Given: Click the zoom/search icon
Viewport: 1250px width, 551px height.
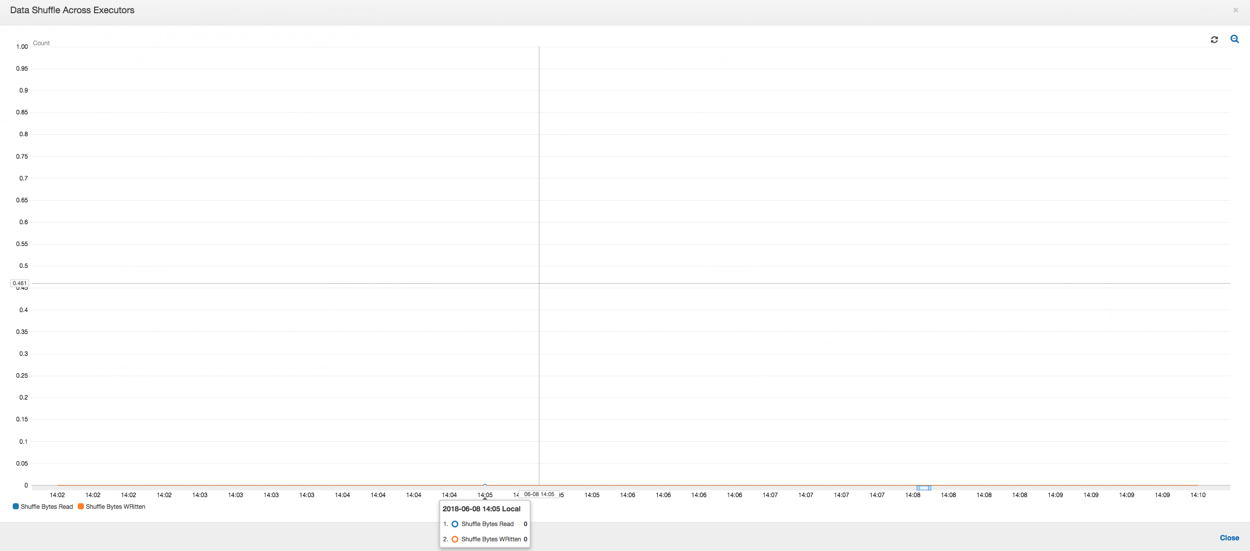Looking at the screenshot, I should coord(1235,39).
